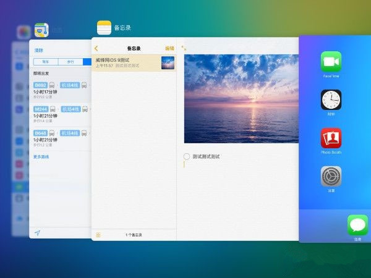The height and width of the screenshot is (278, 371).
Task: Open the Settings gear icon
Action: click(x=331, y=176)
